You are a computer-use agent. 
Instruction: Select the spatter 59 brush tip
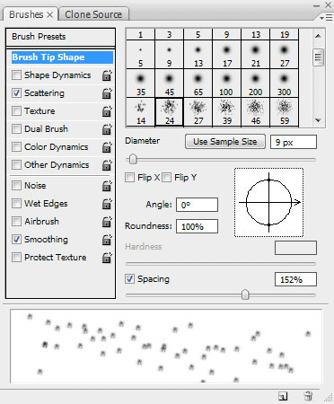tap(284, 112)
